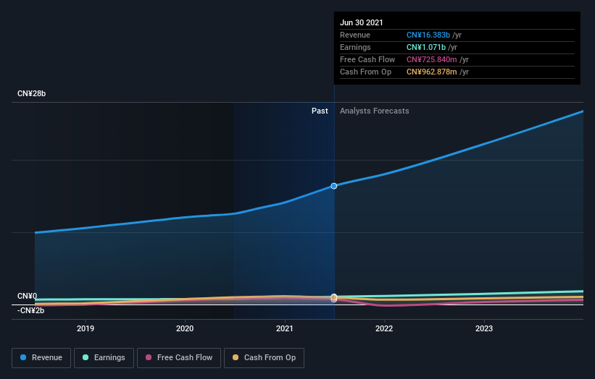Click the CN¥962.878m cash from op value
Image resolution: width=595 pixels, height=379 pixels.
(x=431, y=72)
